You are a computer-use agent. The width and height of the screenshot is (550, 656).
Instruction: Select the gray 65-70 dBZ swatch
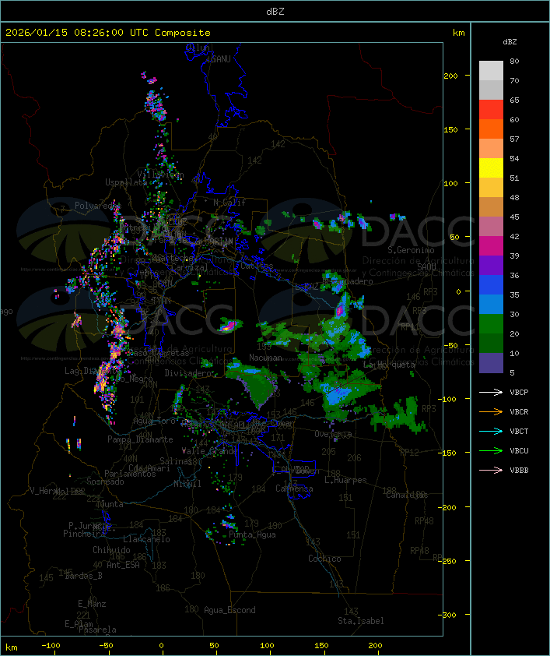491,90
